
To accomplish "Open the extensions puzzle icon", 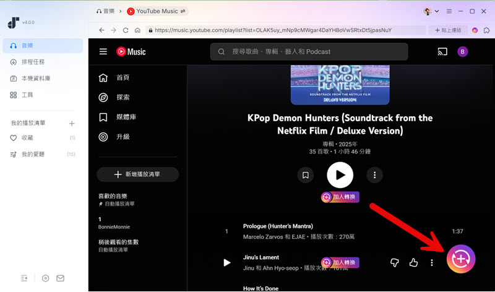I will 487,30.
